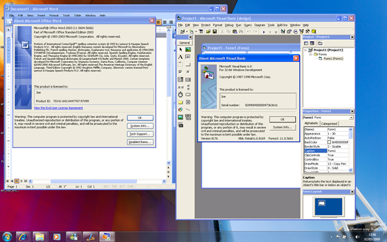Image resolution: width=387 pixels, height=242 pixels.
Task: Switch to Print Layout view in Word
Action: tap(16, 181)
